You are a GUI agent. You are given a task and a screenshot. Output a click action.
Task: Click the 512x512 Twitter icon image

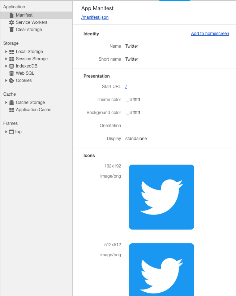162,270
